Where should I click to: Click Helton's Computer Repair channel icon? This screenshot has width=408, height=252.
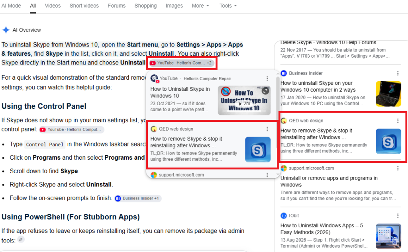154,78
